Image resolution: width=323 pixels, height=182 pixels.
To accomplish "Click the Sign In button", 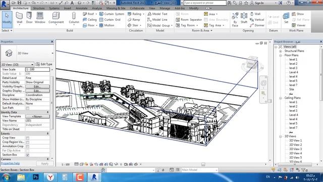I will pyautogui.click(x=257, y=3).
